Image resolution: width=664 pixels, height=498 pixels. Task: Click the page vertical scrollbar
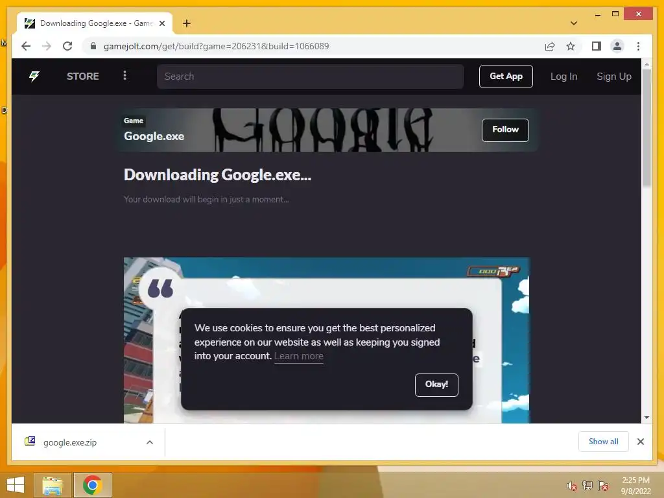coord(646,127)
